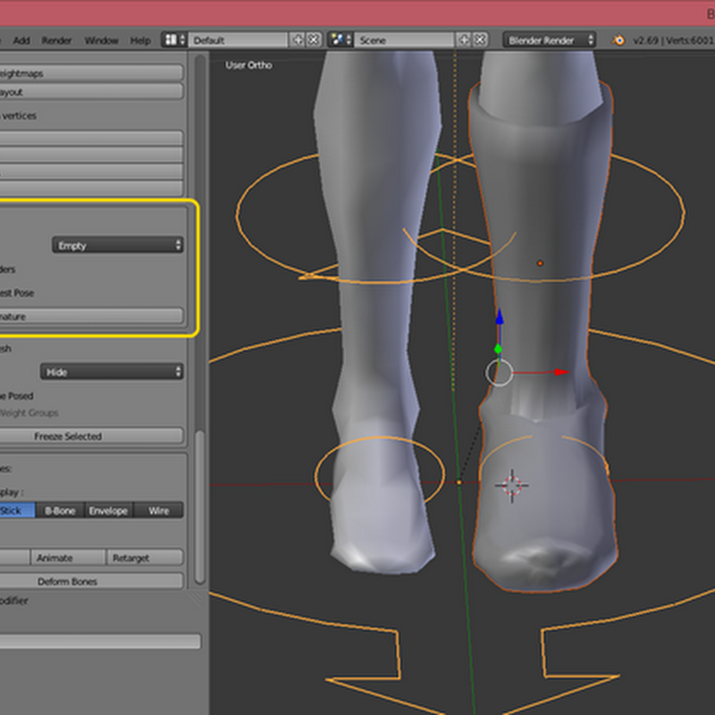Add a new scene next to Scene field
The image size is (715, 715).
464,40
